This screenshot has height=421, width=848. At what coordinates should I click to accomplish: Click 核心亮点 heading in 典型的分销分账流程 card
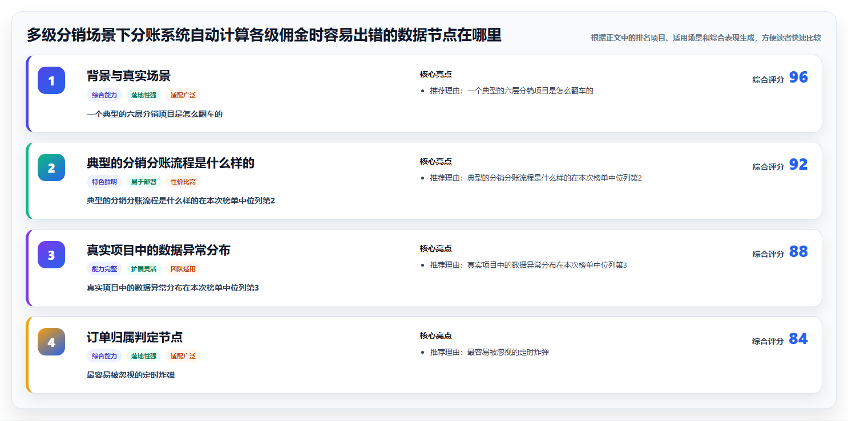[436, 161]
